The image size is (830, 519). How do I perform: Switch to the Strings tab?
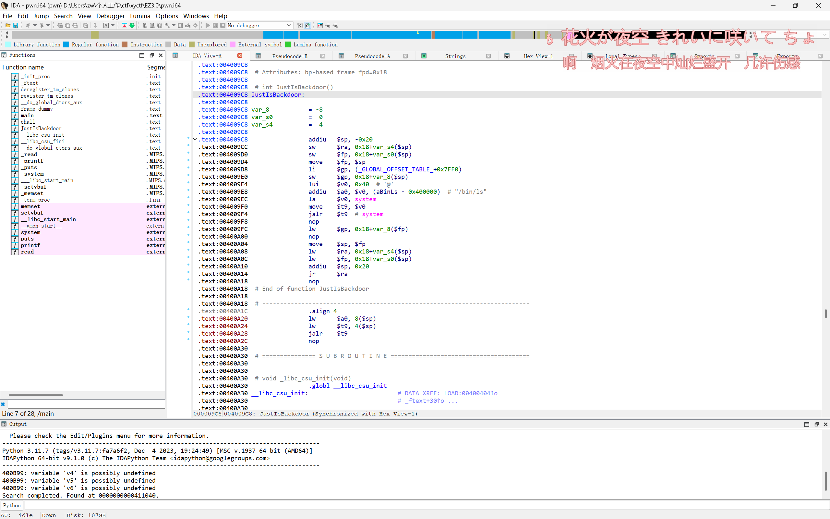455,56
